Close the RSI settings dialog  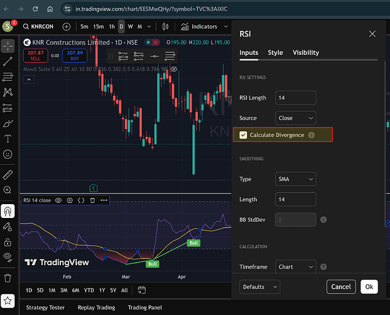(x=372, y=34)
